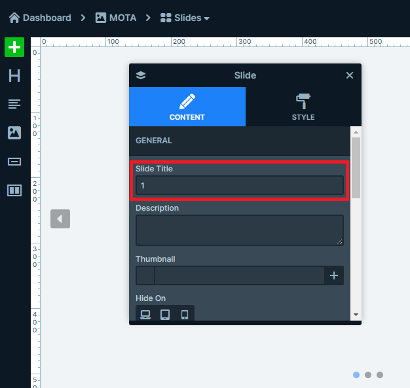This screenshot has width=410, height=388.
Task: Toggle Hide On mobile device
Action: coord(185,315)
